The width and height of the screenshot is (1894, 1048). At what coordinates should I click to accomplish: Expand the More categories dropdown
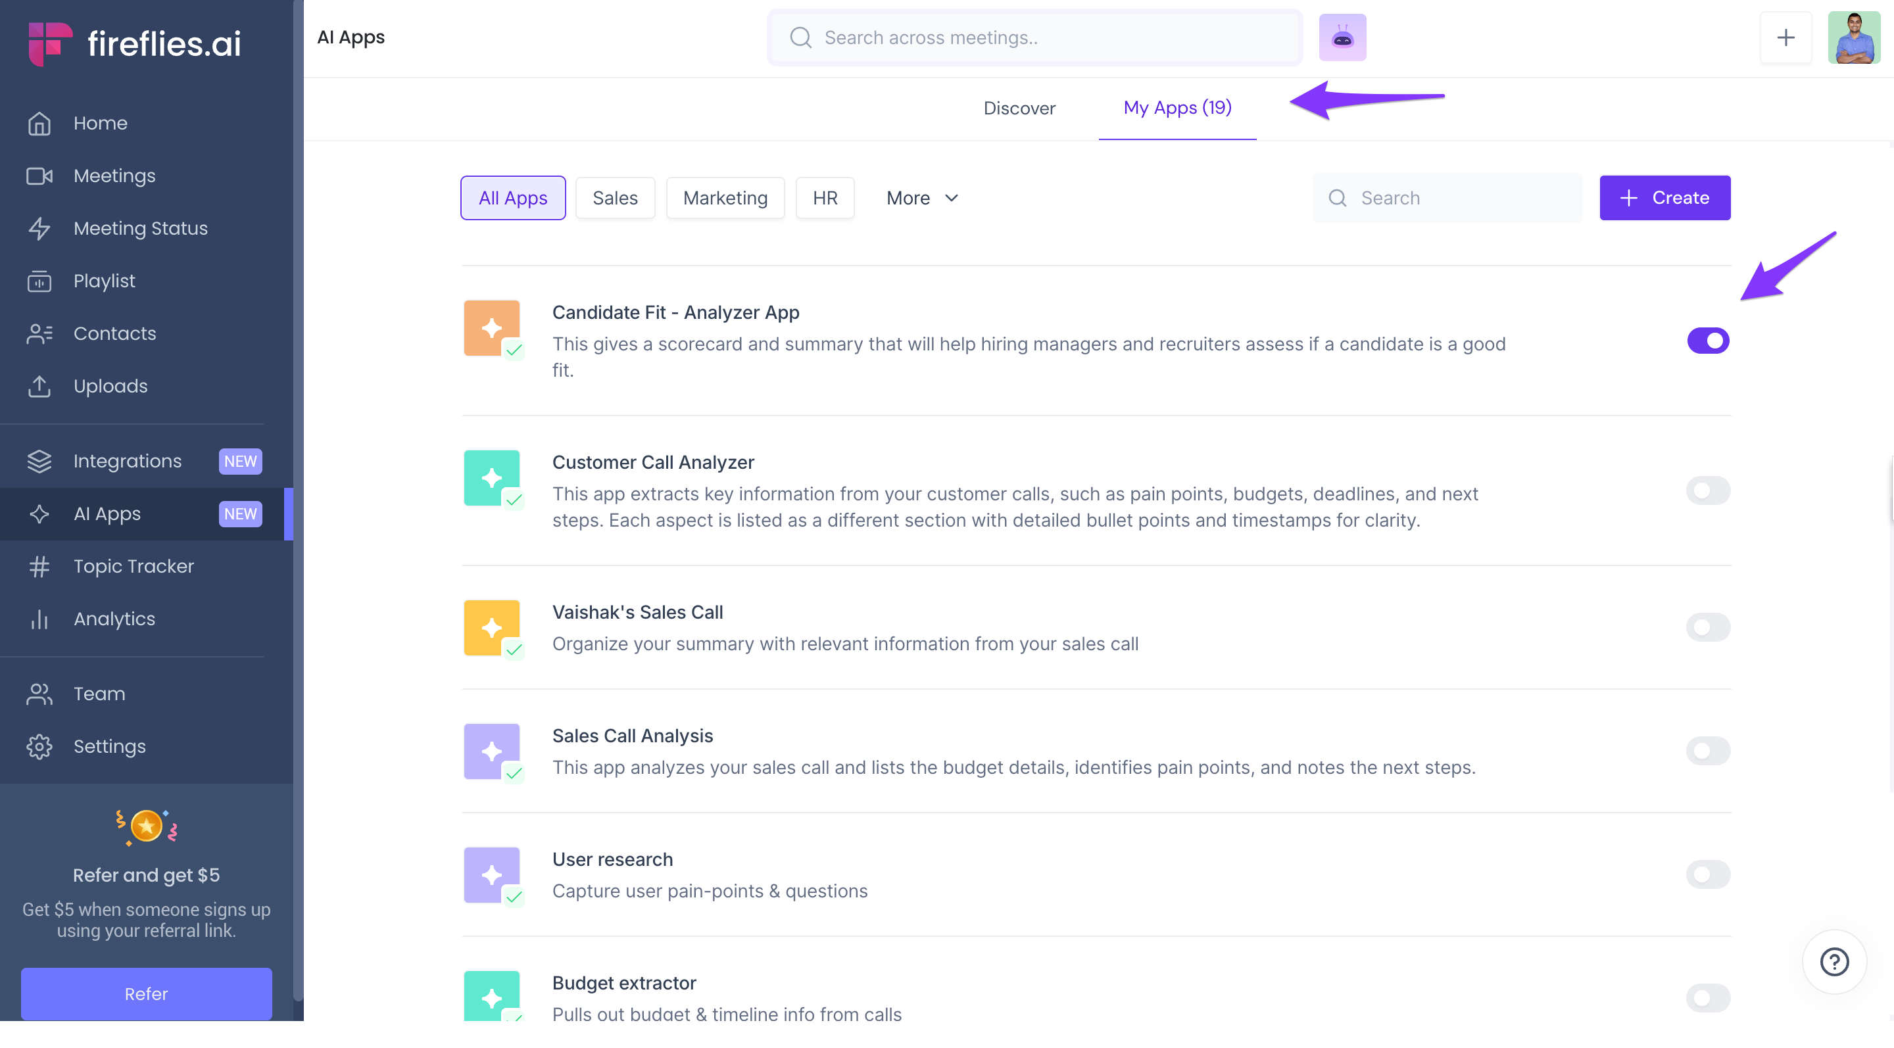[922, 198]
